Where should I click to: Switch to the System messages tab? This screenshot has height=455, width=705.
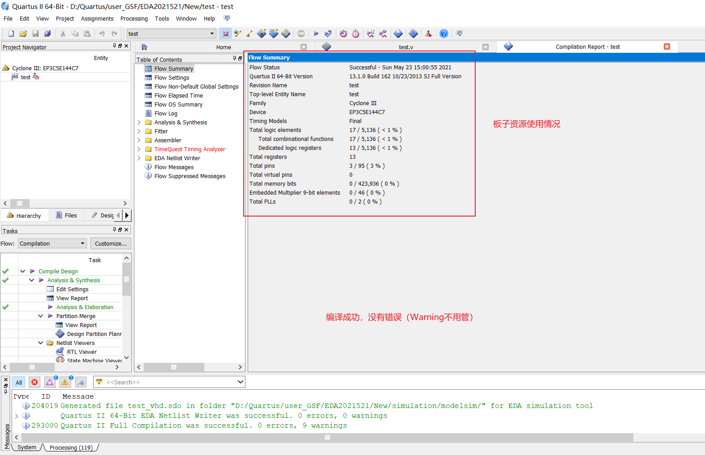(26, 447)
